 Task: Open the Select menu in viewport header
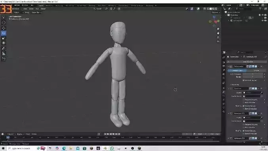click(x=31, y=9)
